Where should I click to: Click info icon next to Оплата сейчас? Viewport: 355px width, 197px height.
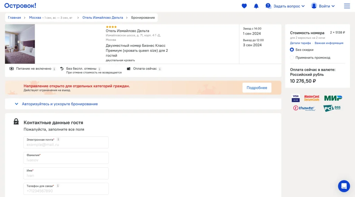click(160, 69)
